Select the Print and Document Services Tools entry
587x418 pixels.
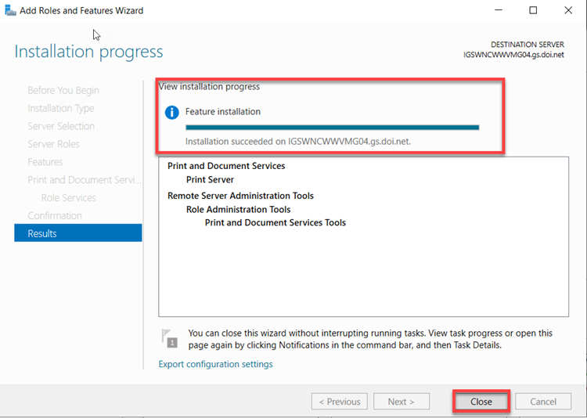(x=275, y=222)
